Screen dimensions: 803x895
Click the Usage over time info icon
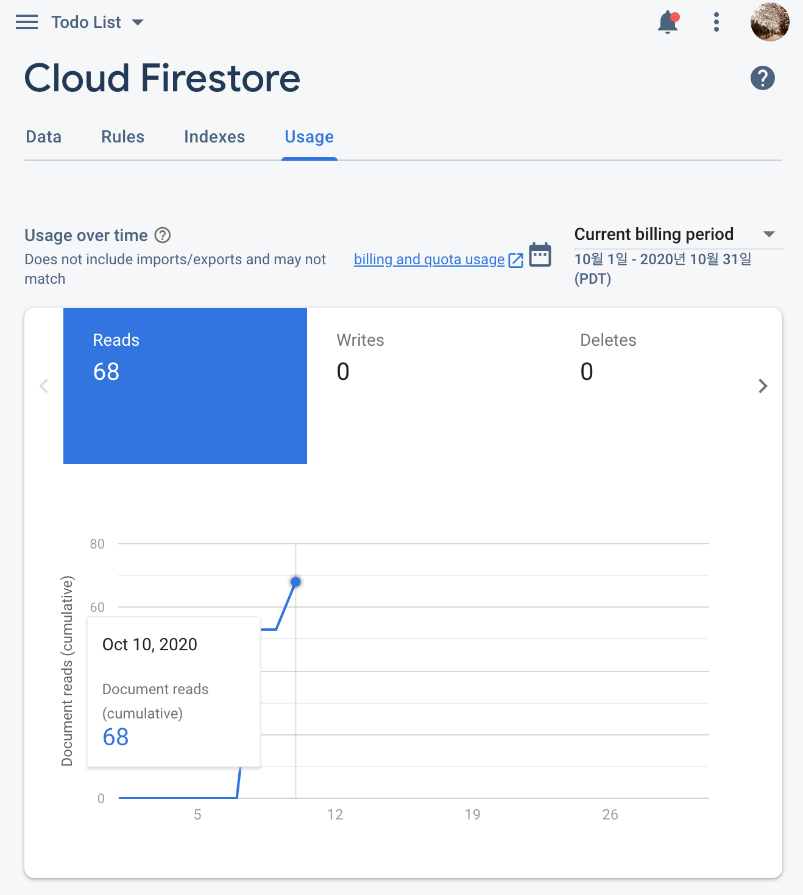pos(163,235)
